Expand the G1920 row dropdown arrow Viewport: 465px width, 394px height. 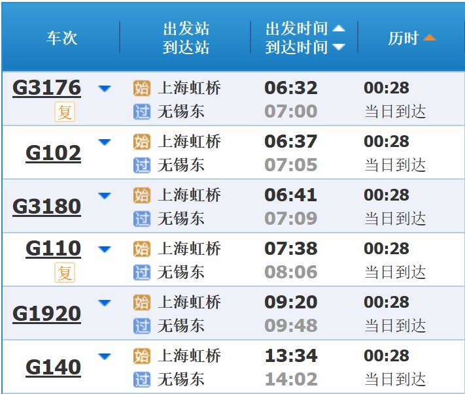105,303
